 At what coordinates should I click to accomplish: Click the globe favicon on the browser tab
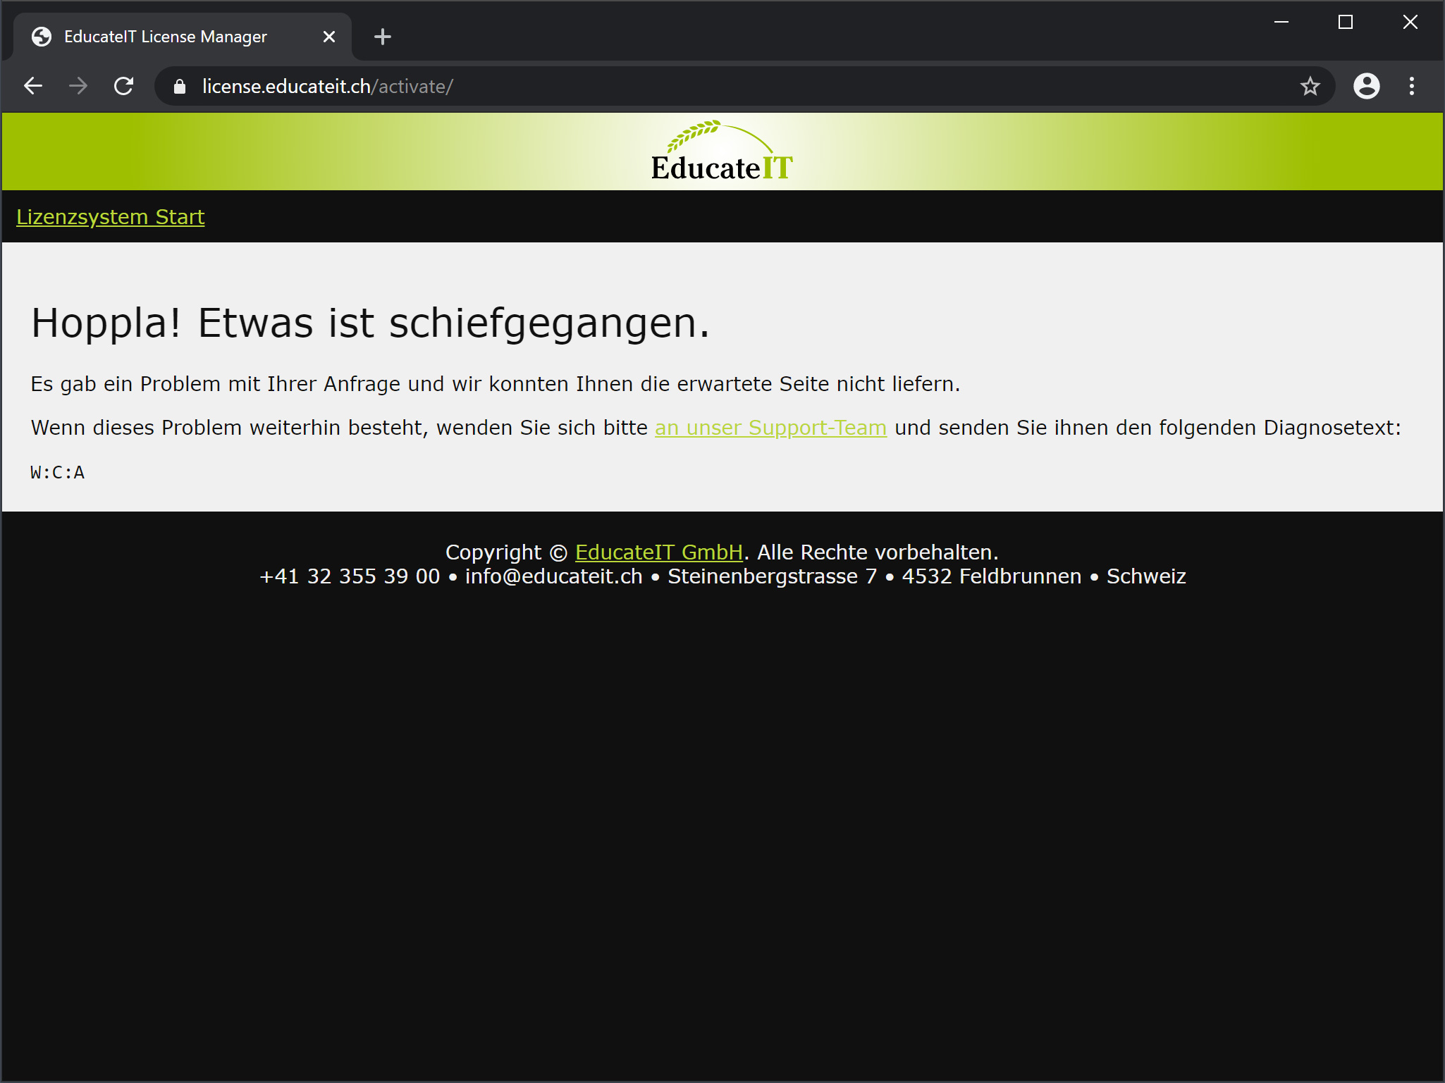click(40, 36)
